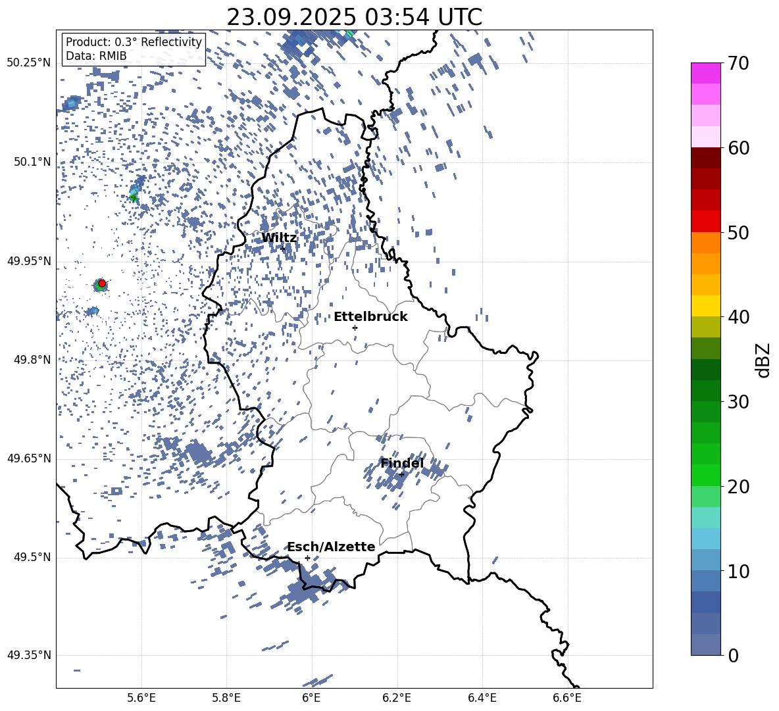Click the 49.8°N latitude tick label
The width and height of the screenshot is (779, 711).
32,360
